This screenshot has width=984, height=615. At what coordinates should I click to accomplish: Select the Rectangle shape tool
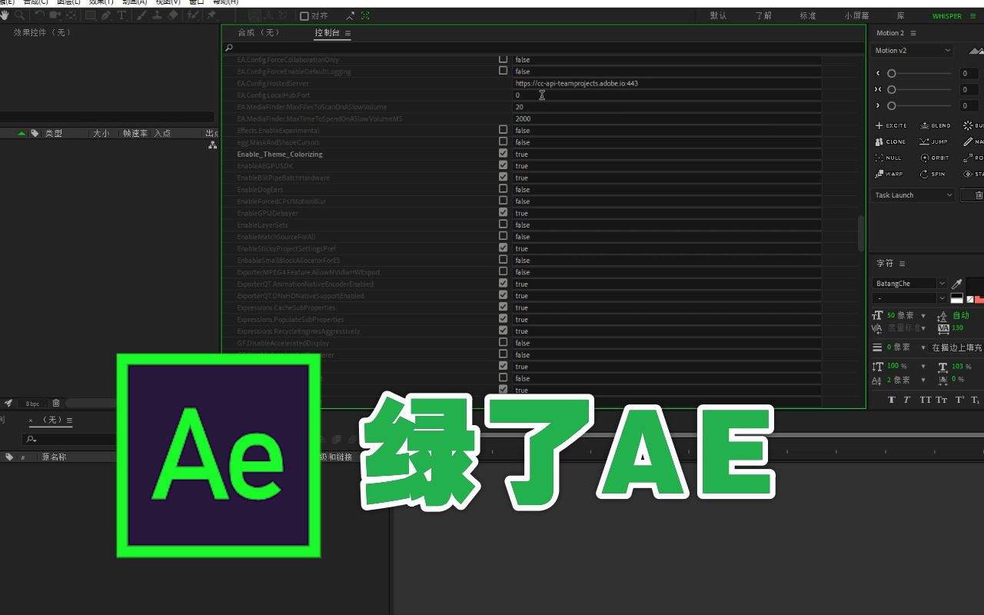[90, 15]
